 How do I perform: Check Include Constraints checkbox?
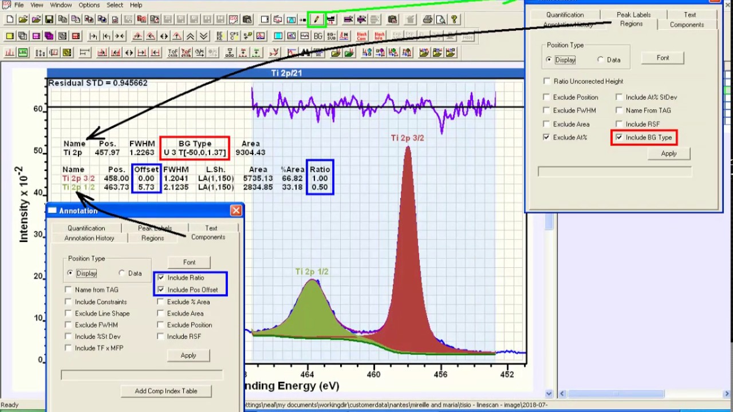[69, 302]
